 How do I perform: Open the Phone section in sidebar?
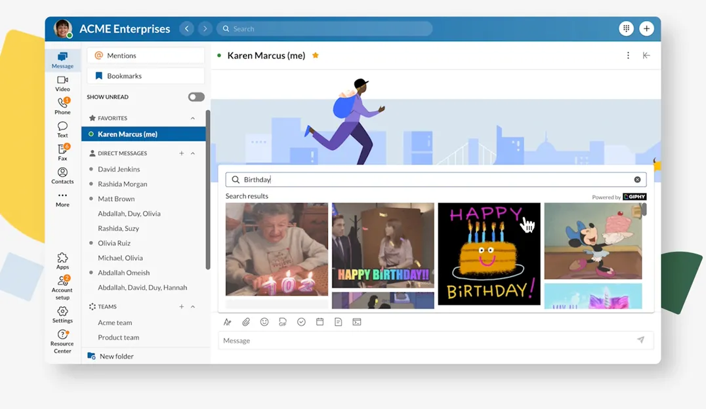[62, 106]
